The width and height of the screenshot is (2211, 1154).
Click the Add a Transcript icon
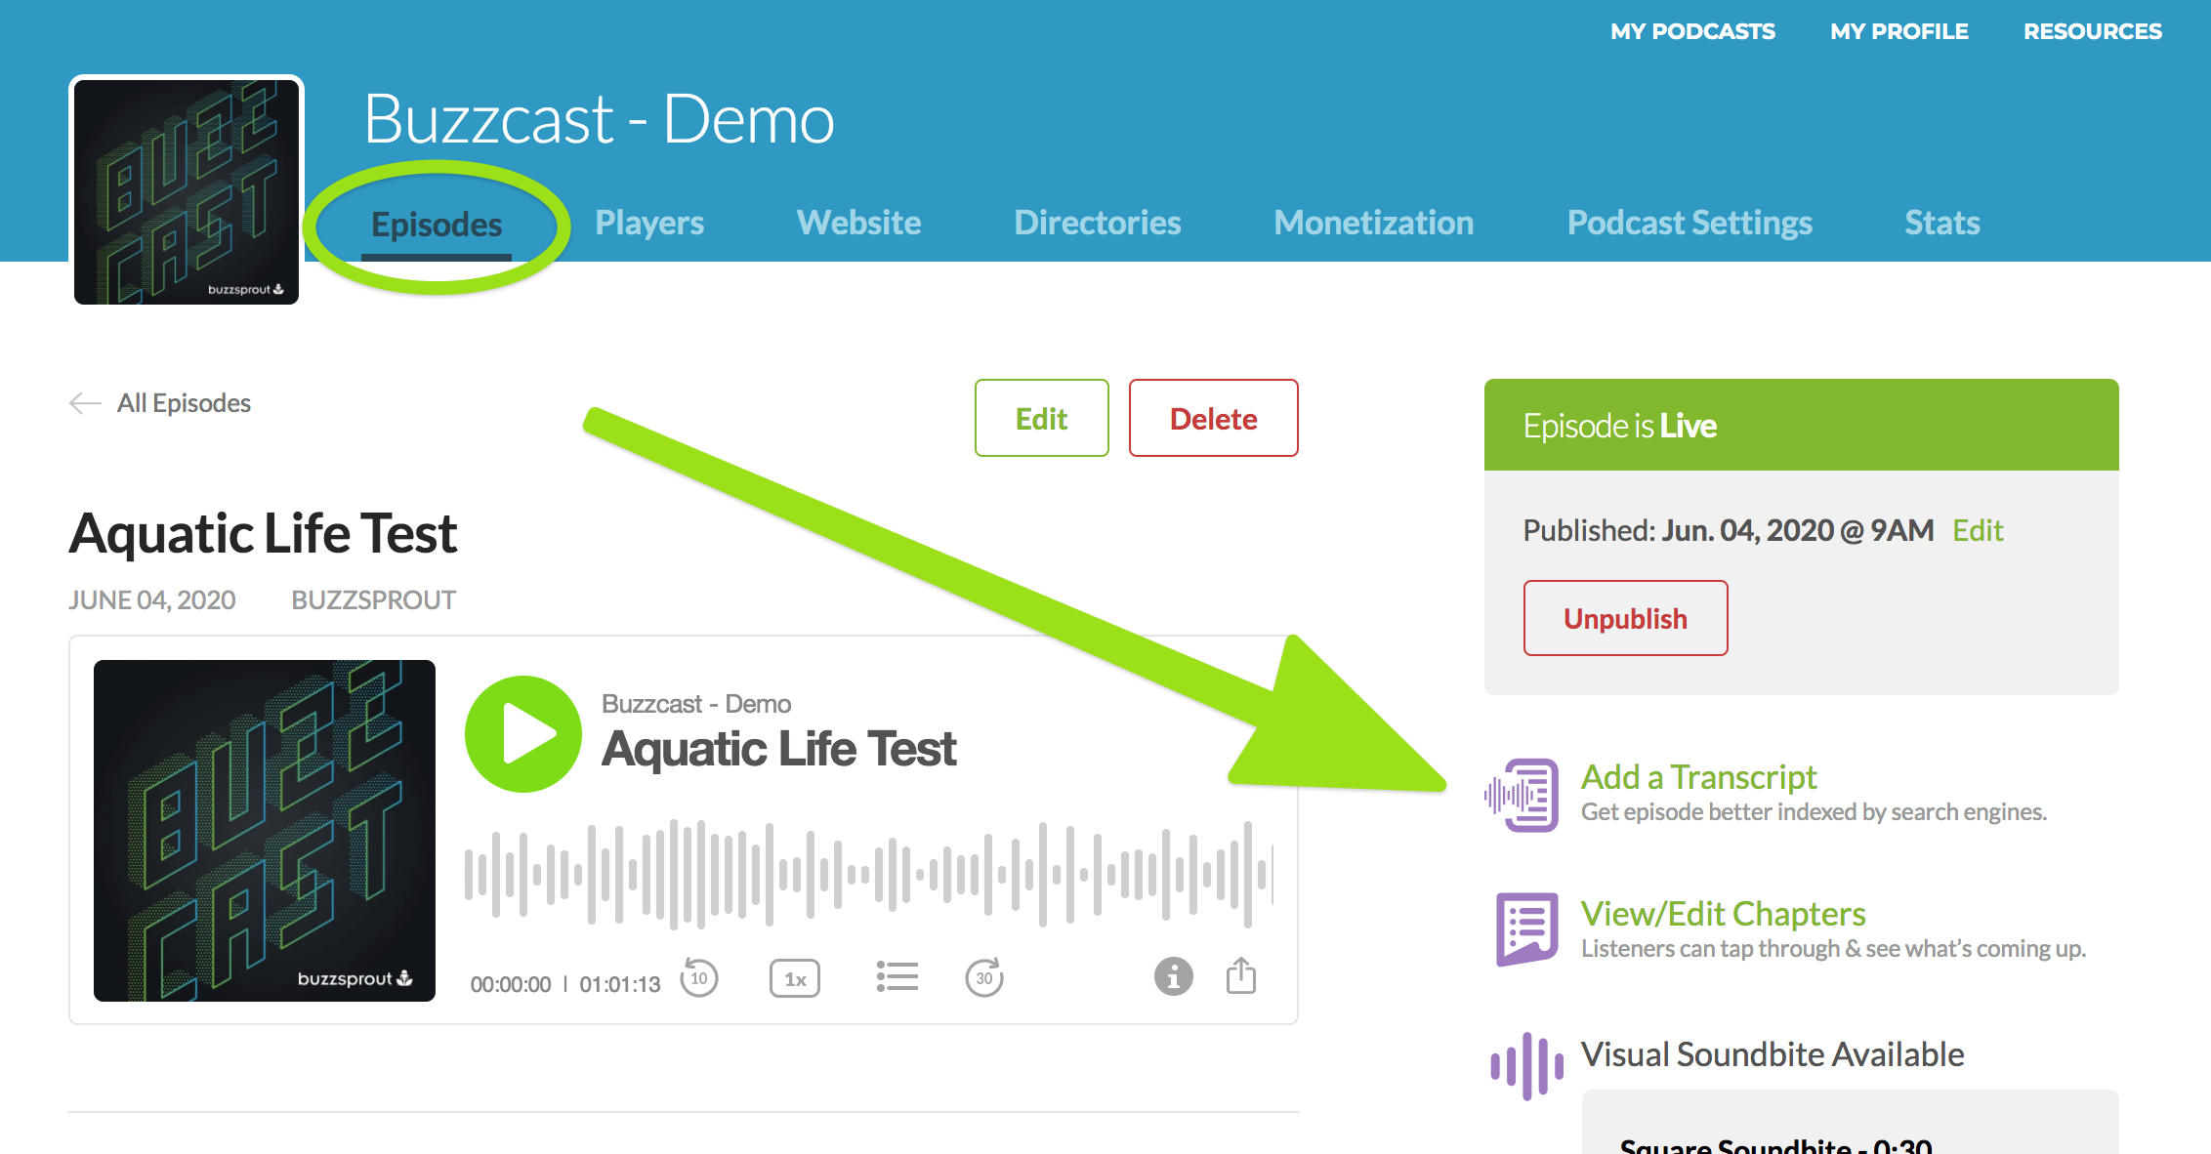(x=1523, y=795)
